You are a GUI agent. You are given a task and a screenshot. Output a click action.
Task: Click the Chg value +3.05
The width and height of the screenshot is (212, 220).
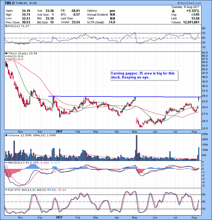pos(195,15)
